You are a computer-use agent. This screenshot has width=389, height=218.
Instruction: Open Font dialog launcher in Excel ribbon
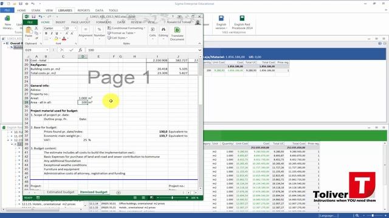(x=75, y=44)
